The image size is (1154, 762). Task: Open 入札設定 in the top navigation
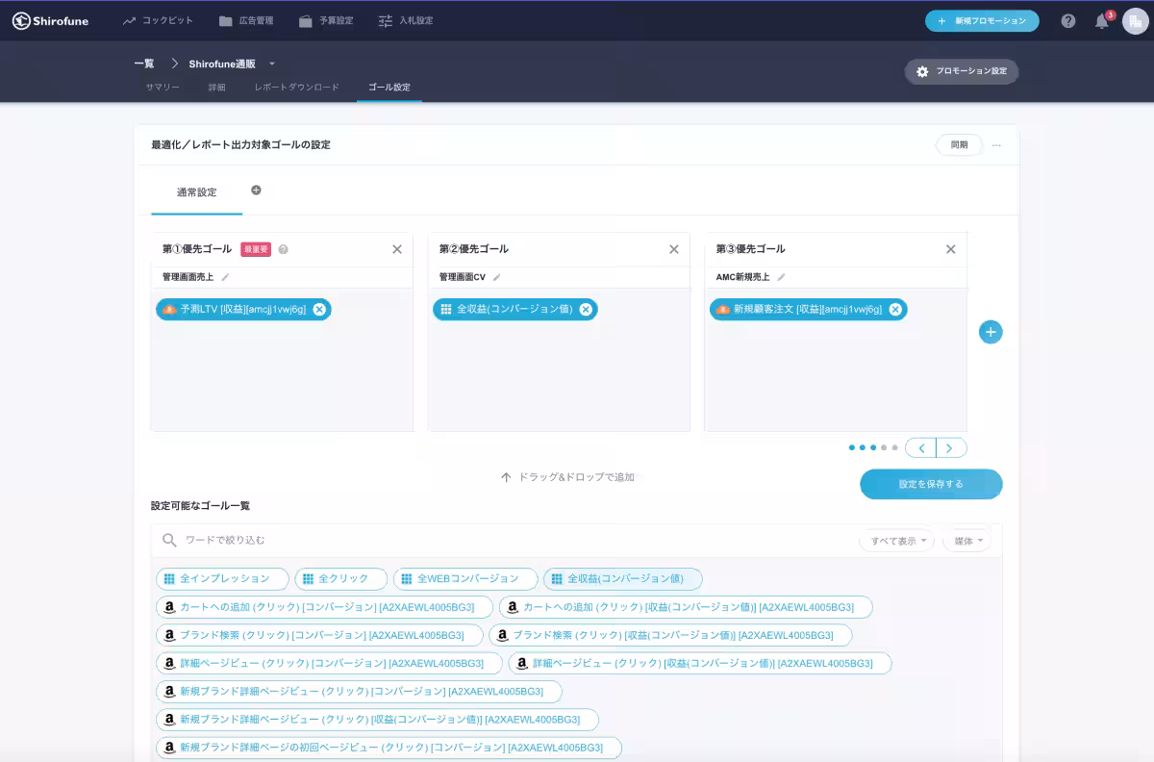[406, 21]
